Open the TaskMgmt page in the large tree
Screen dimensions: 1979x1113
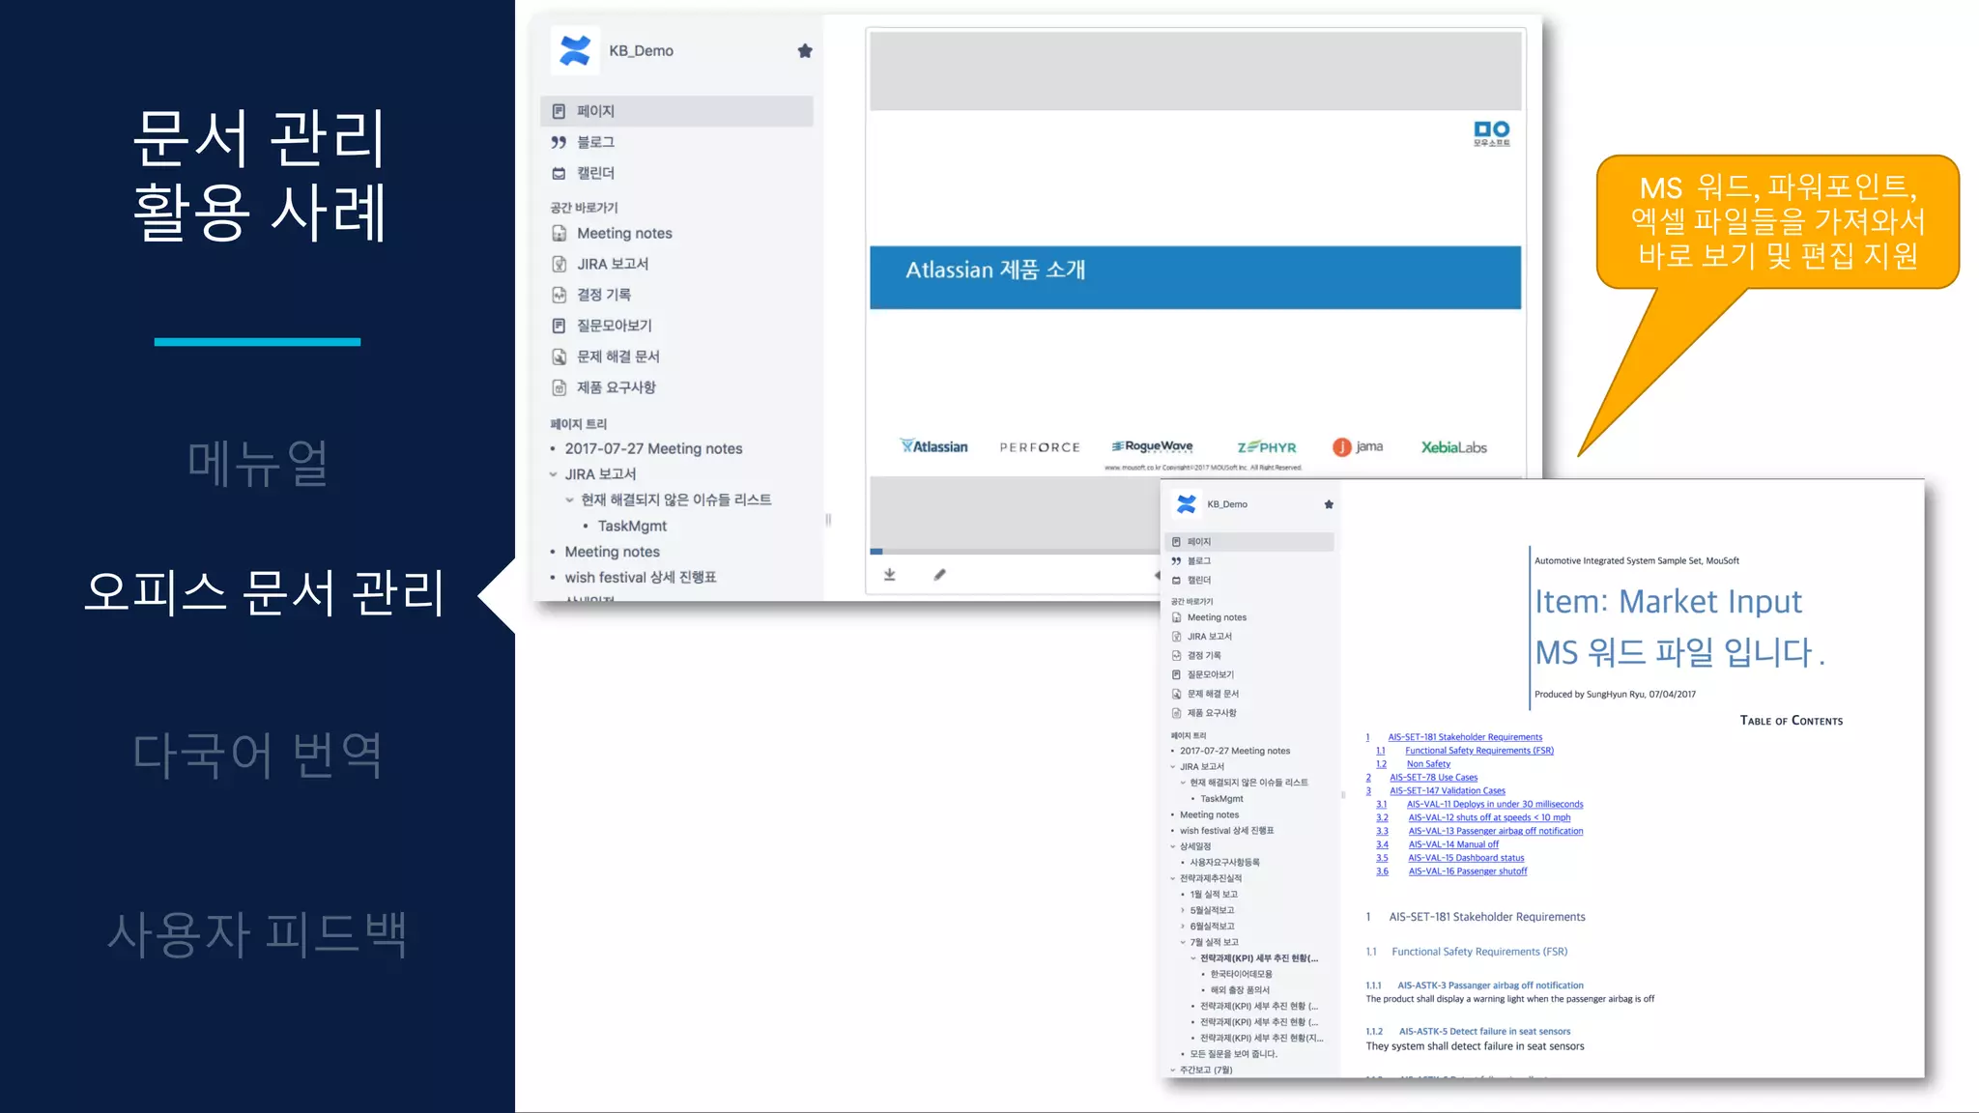pos(632,527)
